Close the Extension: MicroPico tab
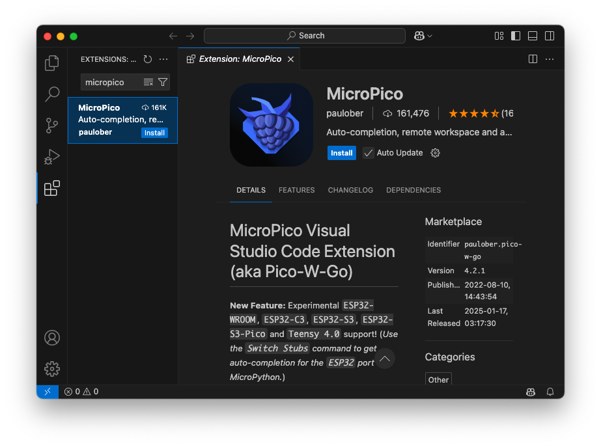601x447 pixels. pyautogui.click(x=291, y=59)
